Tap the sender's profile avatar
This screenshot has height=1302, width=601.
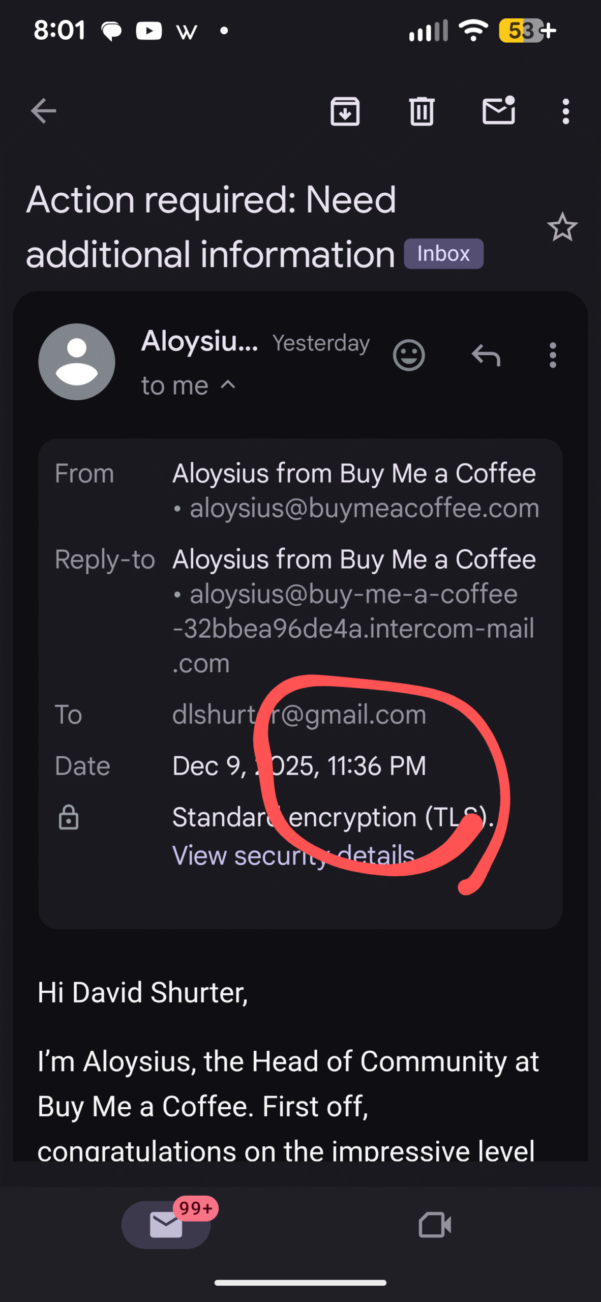pos(77,362)
